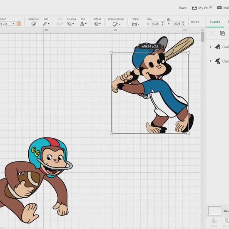
Task: Open the Edit dropdown arrow
Action: [49, 24]
